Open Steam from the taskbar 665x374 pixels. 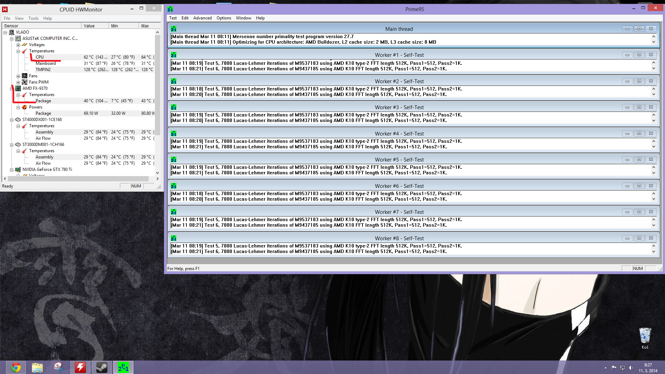(x=102, y=367)
